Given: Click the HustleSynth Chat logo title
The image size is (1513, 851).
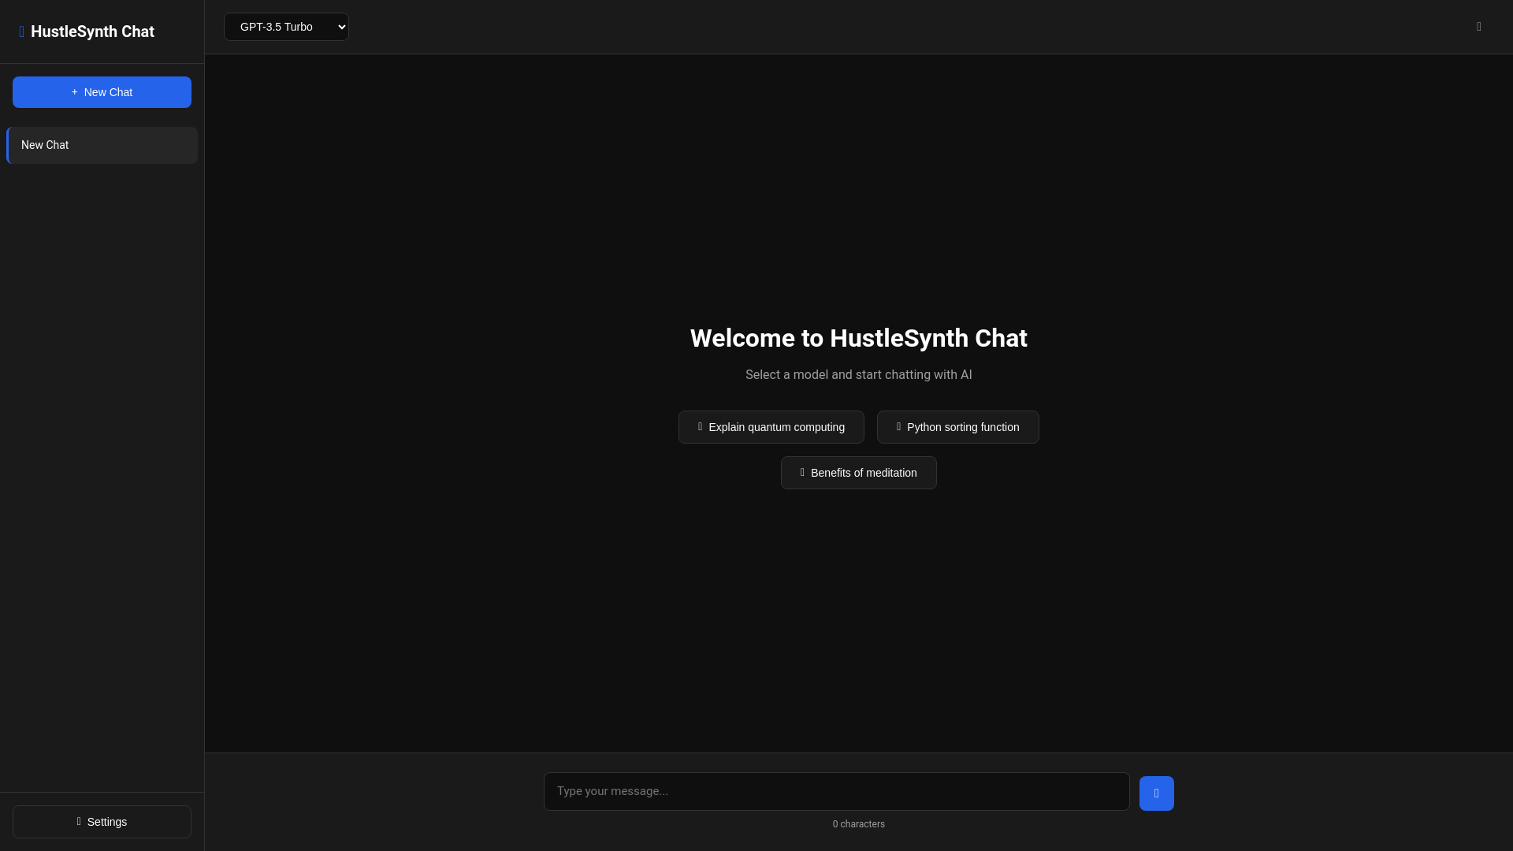Looking at the screenshot, I should tap(87, 32).
